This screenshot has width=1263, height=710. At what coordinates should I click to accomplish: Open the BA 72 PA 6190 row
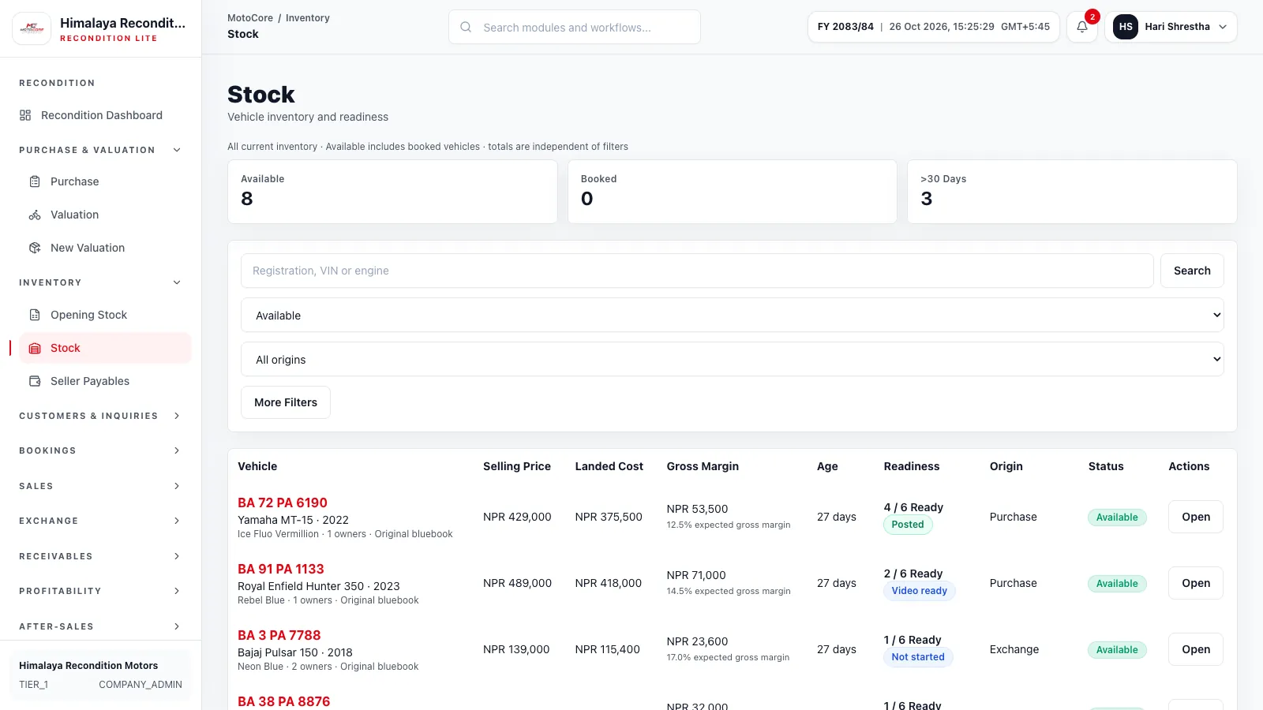pos(1196,517)
